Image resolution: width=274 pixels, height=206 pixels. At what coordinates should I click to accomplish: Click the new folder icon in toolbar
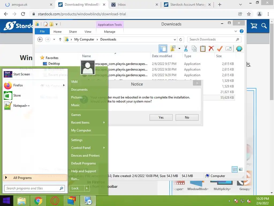[x=173, y=49]
